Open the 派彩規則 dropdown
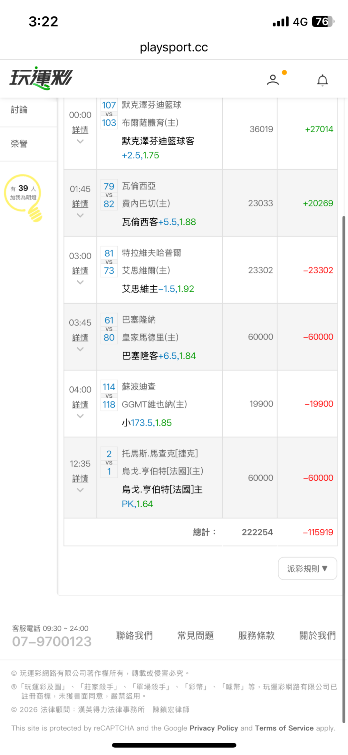348x755 pixels. (307, 568)
